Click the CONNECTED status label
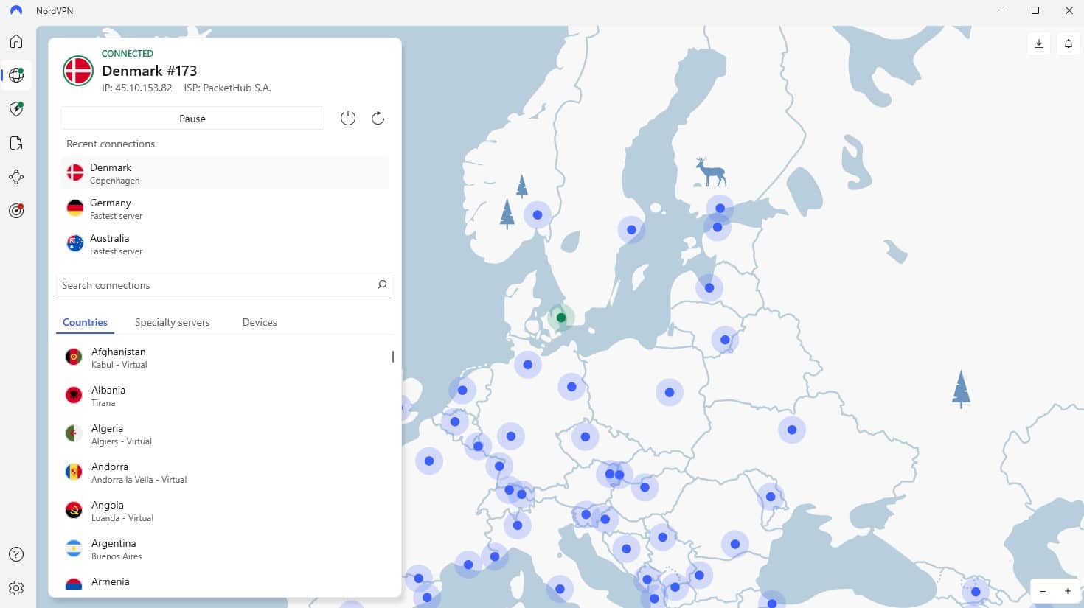Viewport: 1084px width, 608px height. click(x=128, y=53)
